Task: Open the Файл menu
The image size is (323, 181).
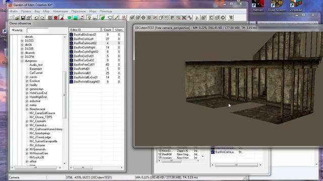Action: pyautogui.click(x=14, y=11)
